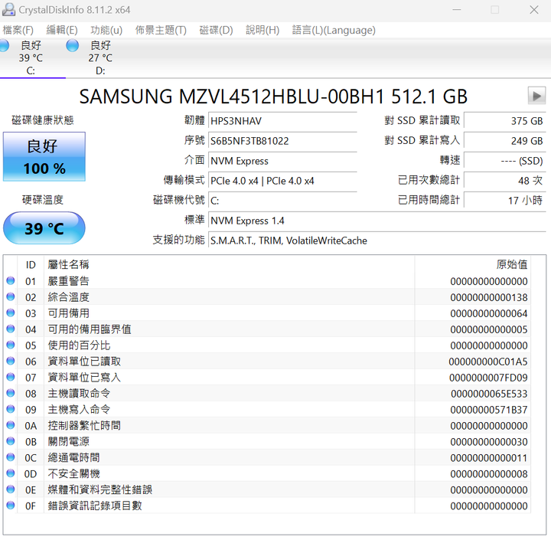The height and width of the screenshot is (540, 551).
Task: Click the next disk arrow button
Action: 536,96
